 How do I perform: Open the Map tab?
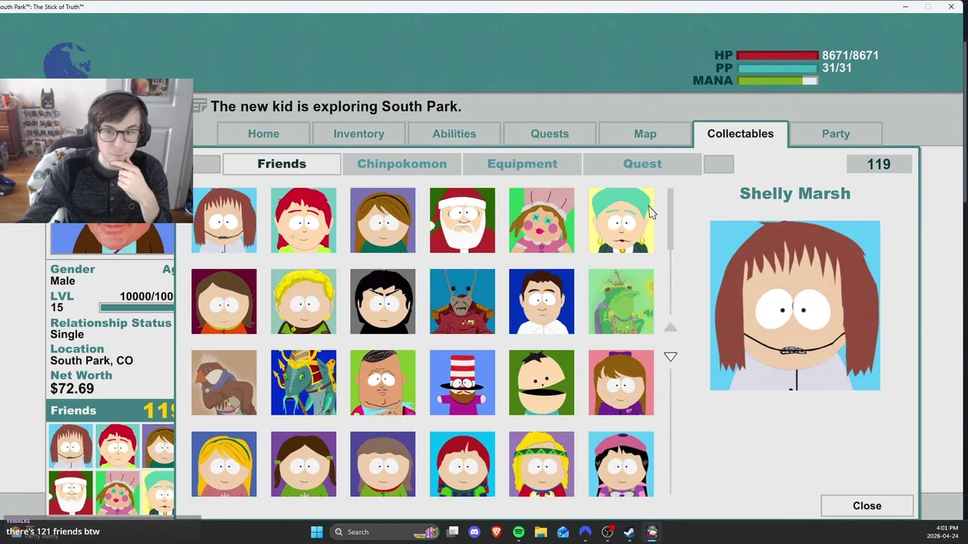[x=645, y=134]
